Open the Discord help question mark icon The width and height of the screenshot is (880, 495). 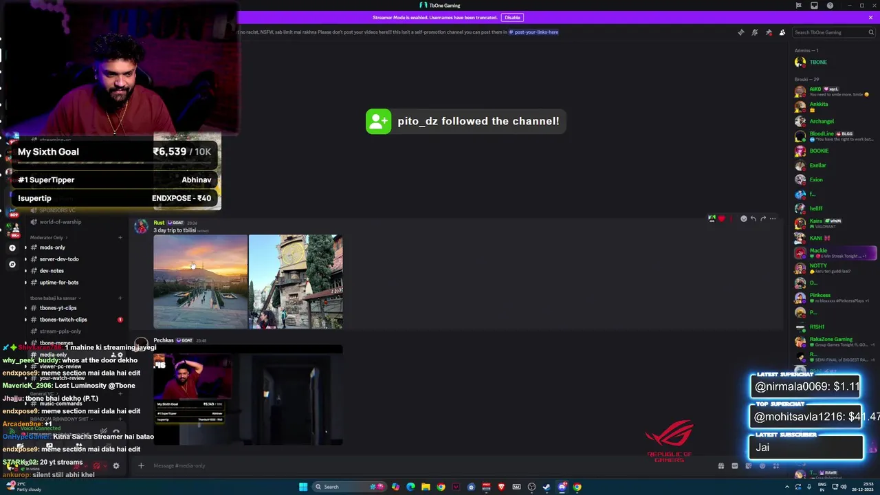click(x=830, y=5)
